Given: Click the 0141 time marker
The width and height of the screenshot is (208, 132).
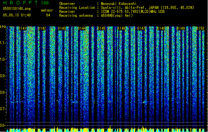Looking at the screenshot, I should (x=22, y=28).
